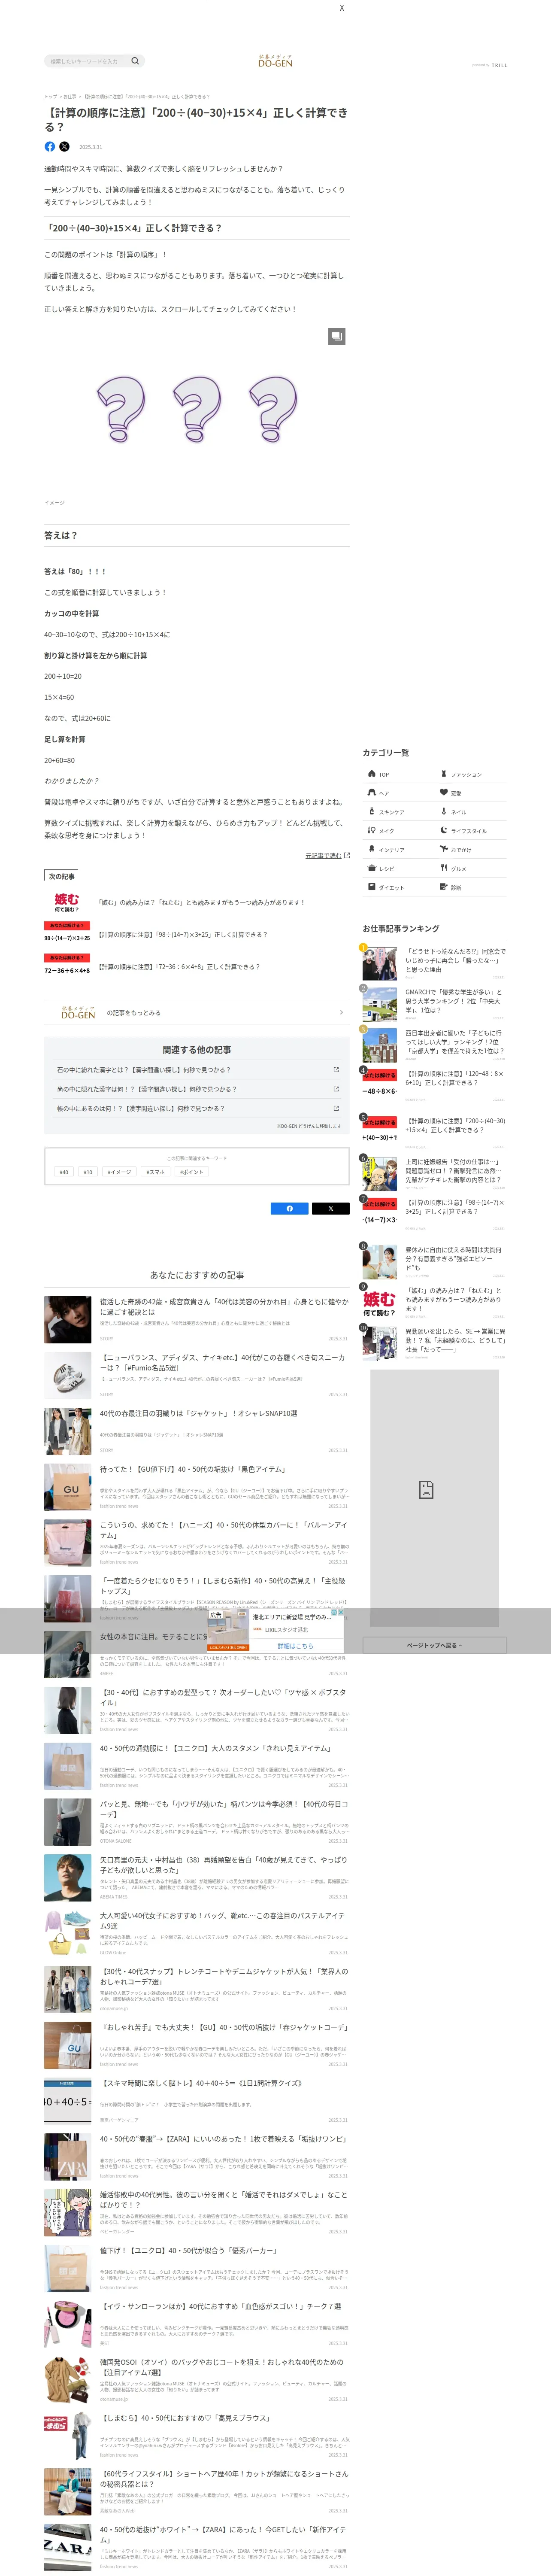551x2576 pixels.
Task: Open next article 98÷(14−7)×3+25 quiz
Action: point(197,934)
